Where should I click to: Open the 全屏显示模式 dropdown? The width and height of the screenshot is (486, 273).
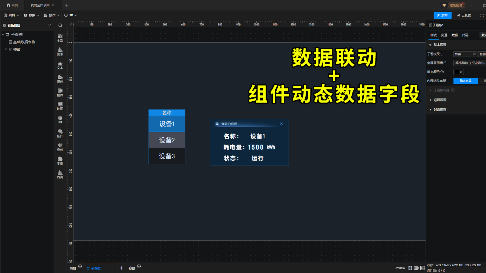[470, 63]
